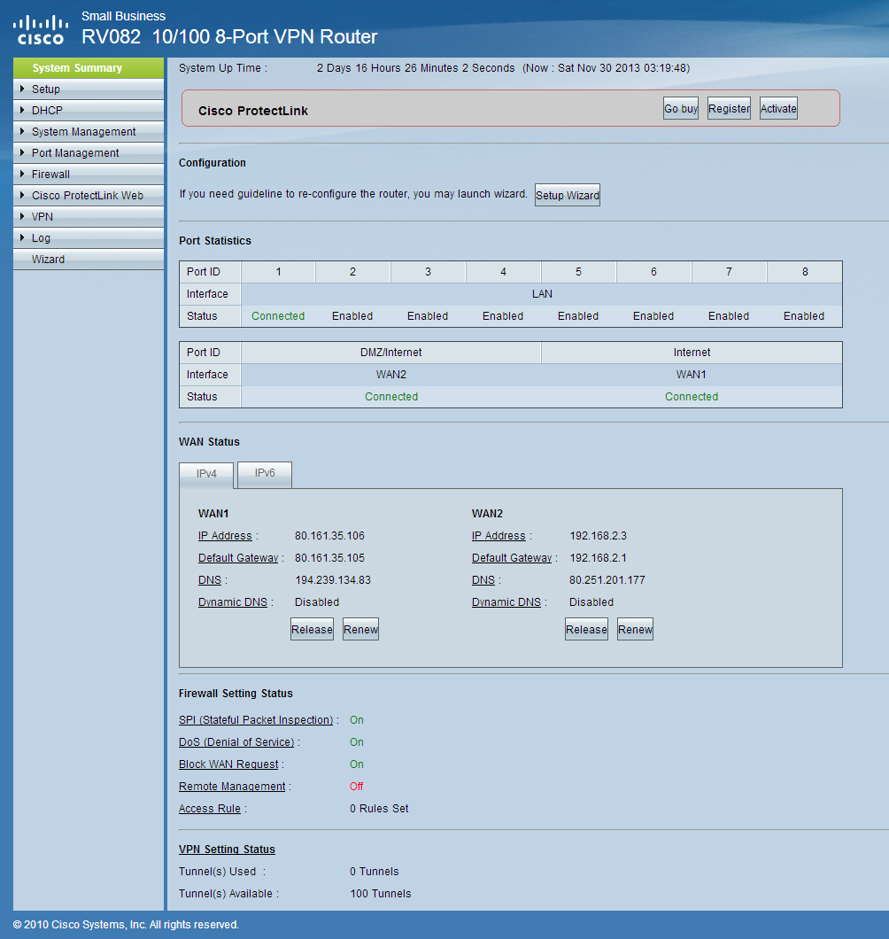
Task: Open the WAN2 IP Address link
Action: pos(499,536)
